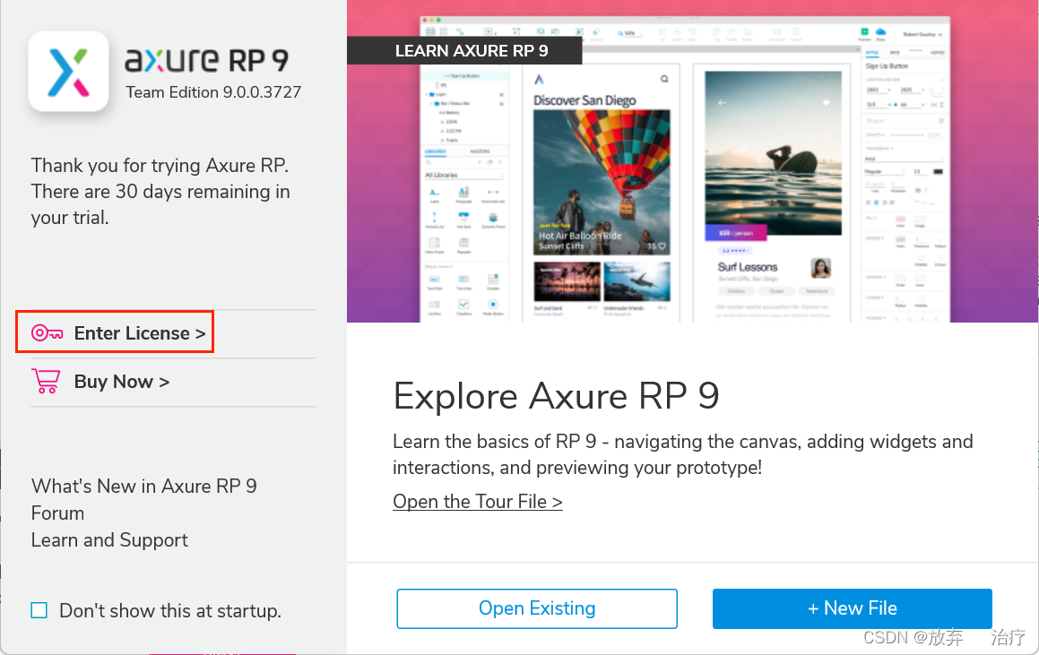This screenshot has width=1039, height=655.
Task: Select the Text Field widget icon
Action: 432,279
